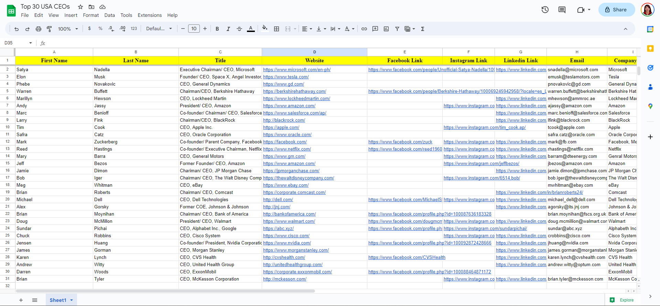
Task: Add a comment using the toolbar icon
Action: tap(375, 29)
